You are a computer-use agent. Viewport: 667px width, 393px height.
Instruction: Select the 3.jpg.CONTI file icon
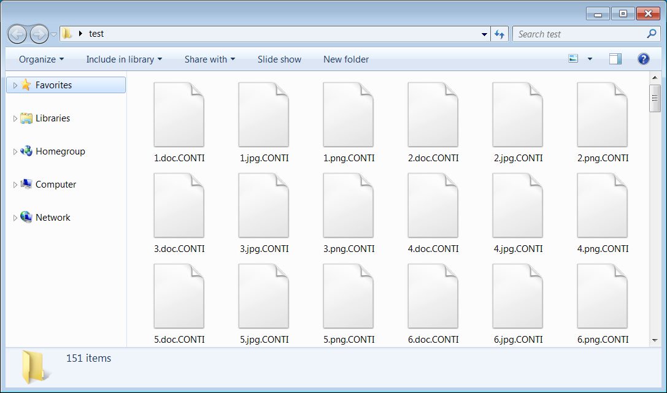click(263, 207)
